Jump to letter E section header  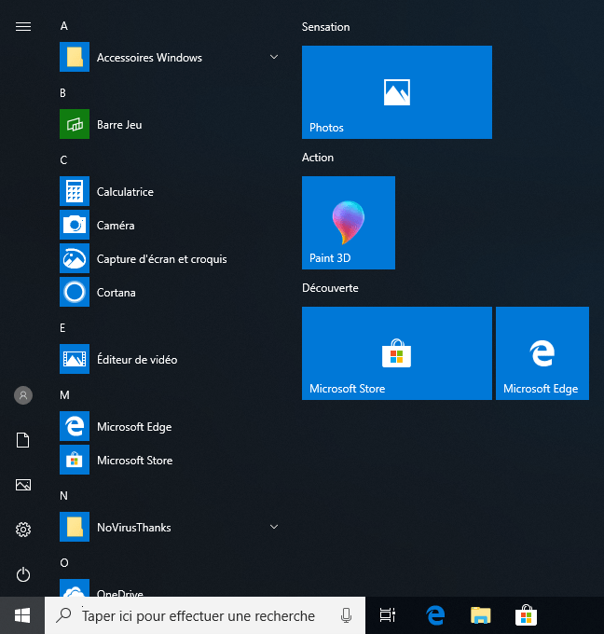click(62, 328)
